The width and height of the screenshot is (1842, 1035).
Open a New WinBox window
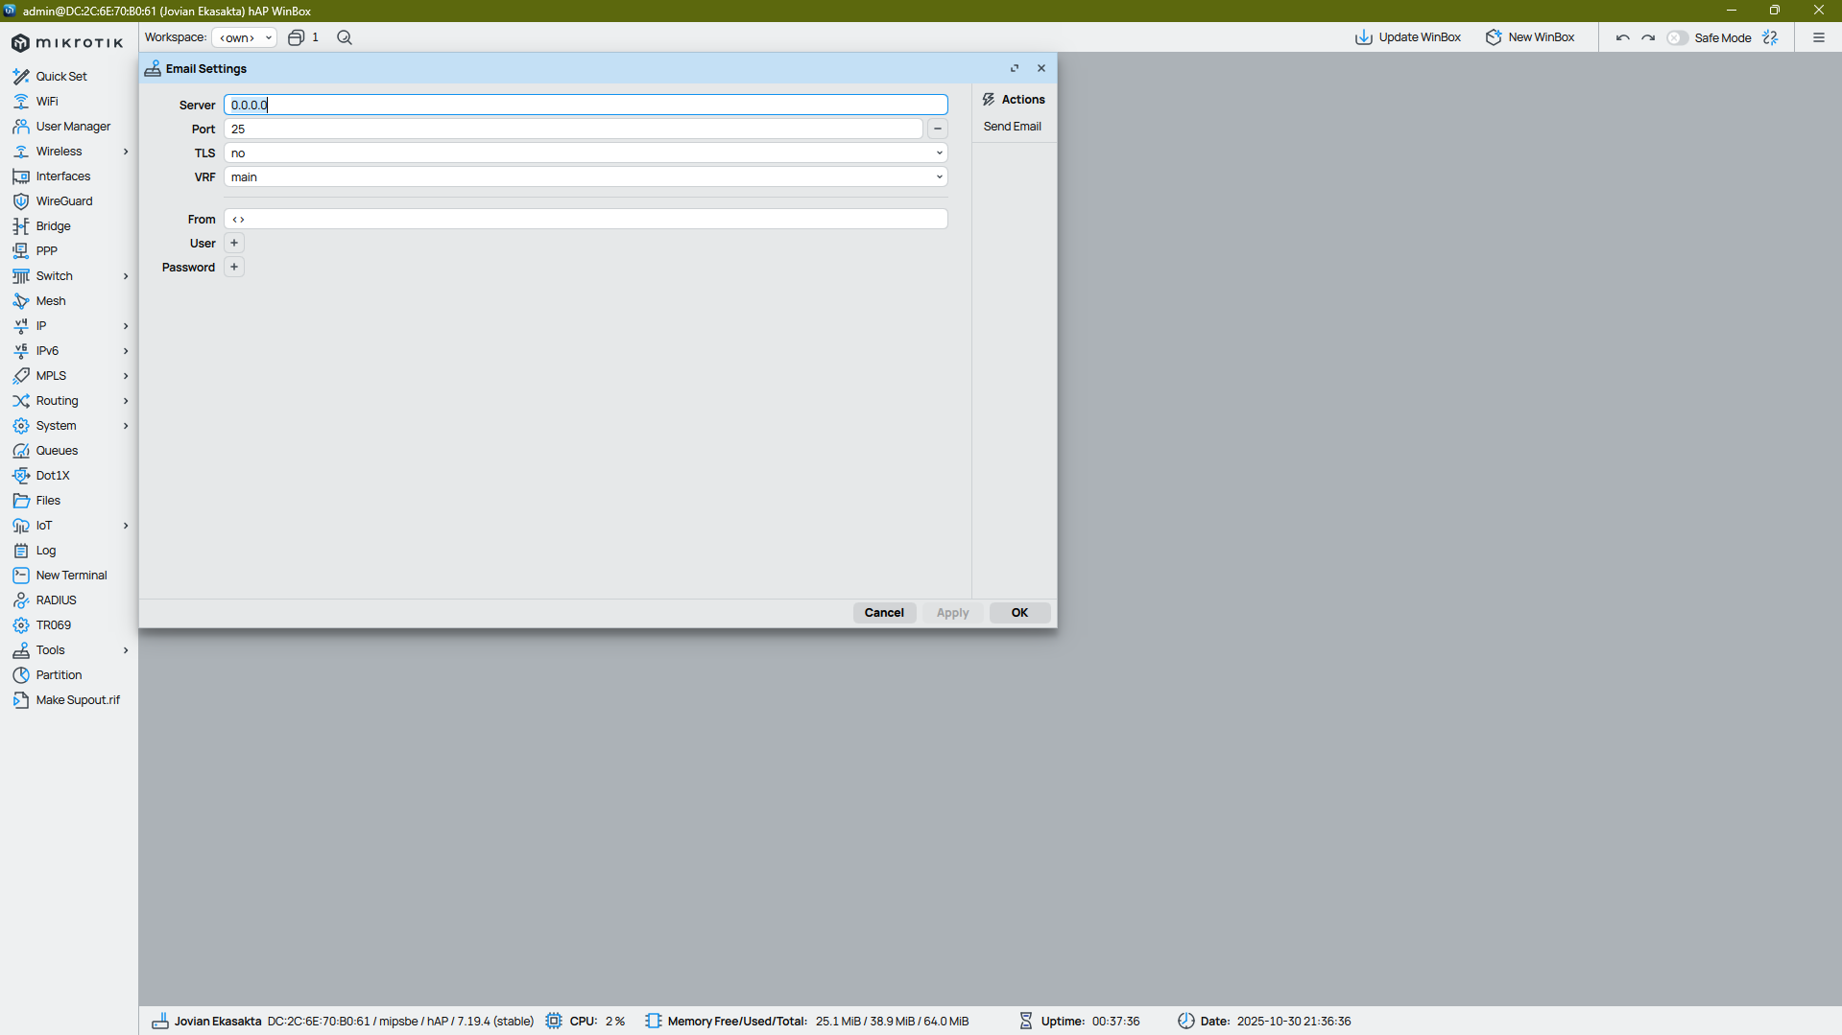pos(1530,37)
